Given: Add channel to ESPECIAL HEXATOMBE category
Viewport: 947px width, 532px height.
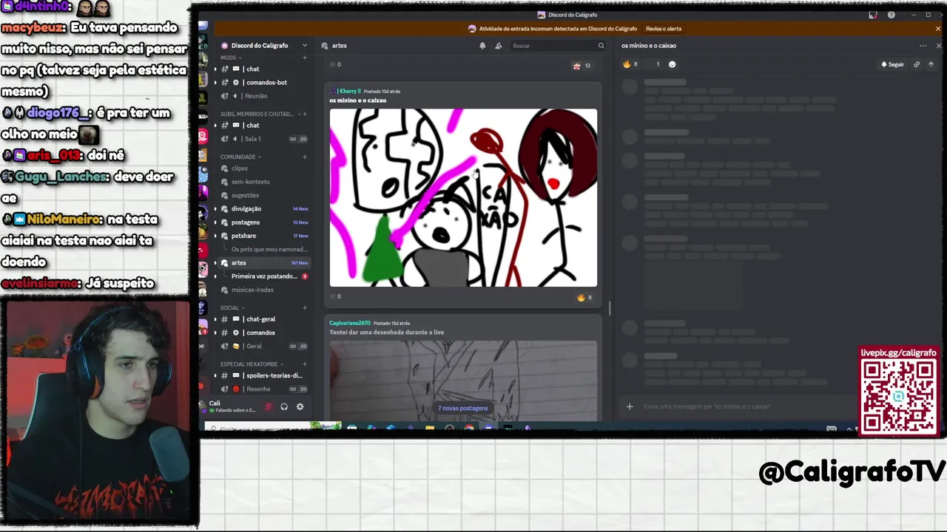Looking at the screenshot, I should tap(304, 364).
